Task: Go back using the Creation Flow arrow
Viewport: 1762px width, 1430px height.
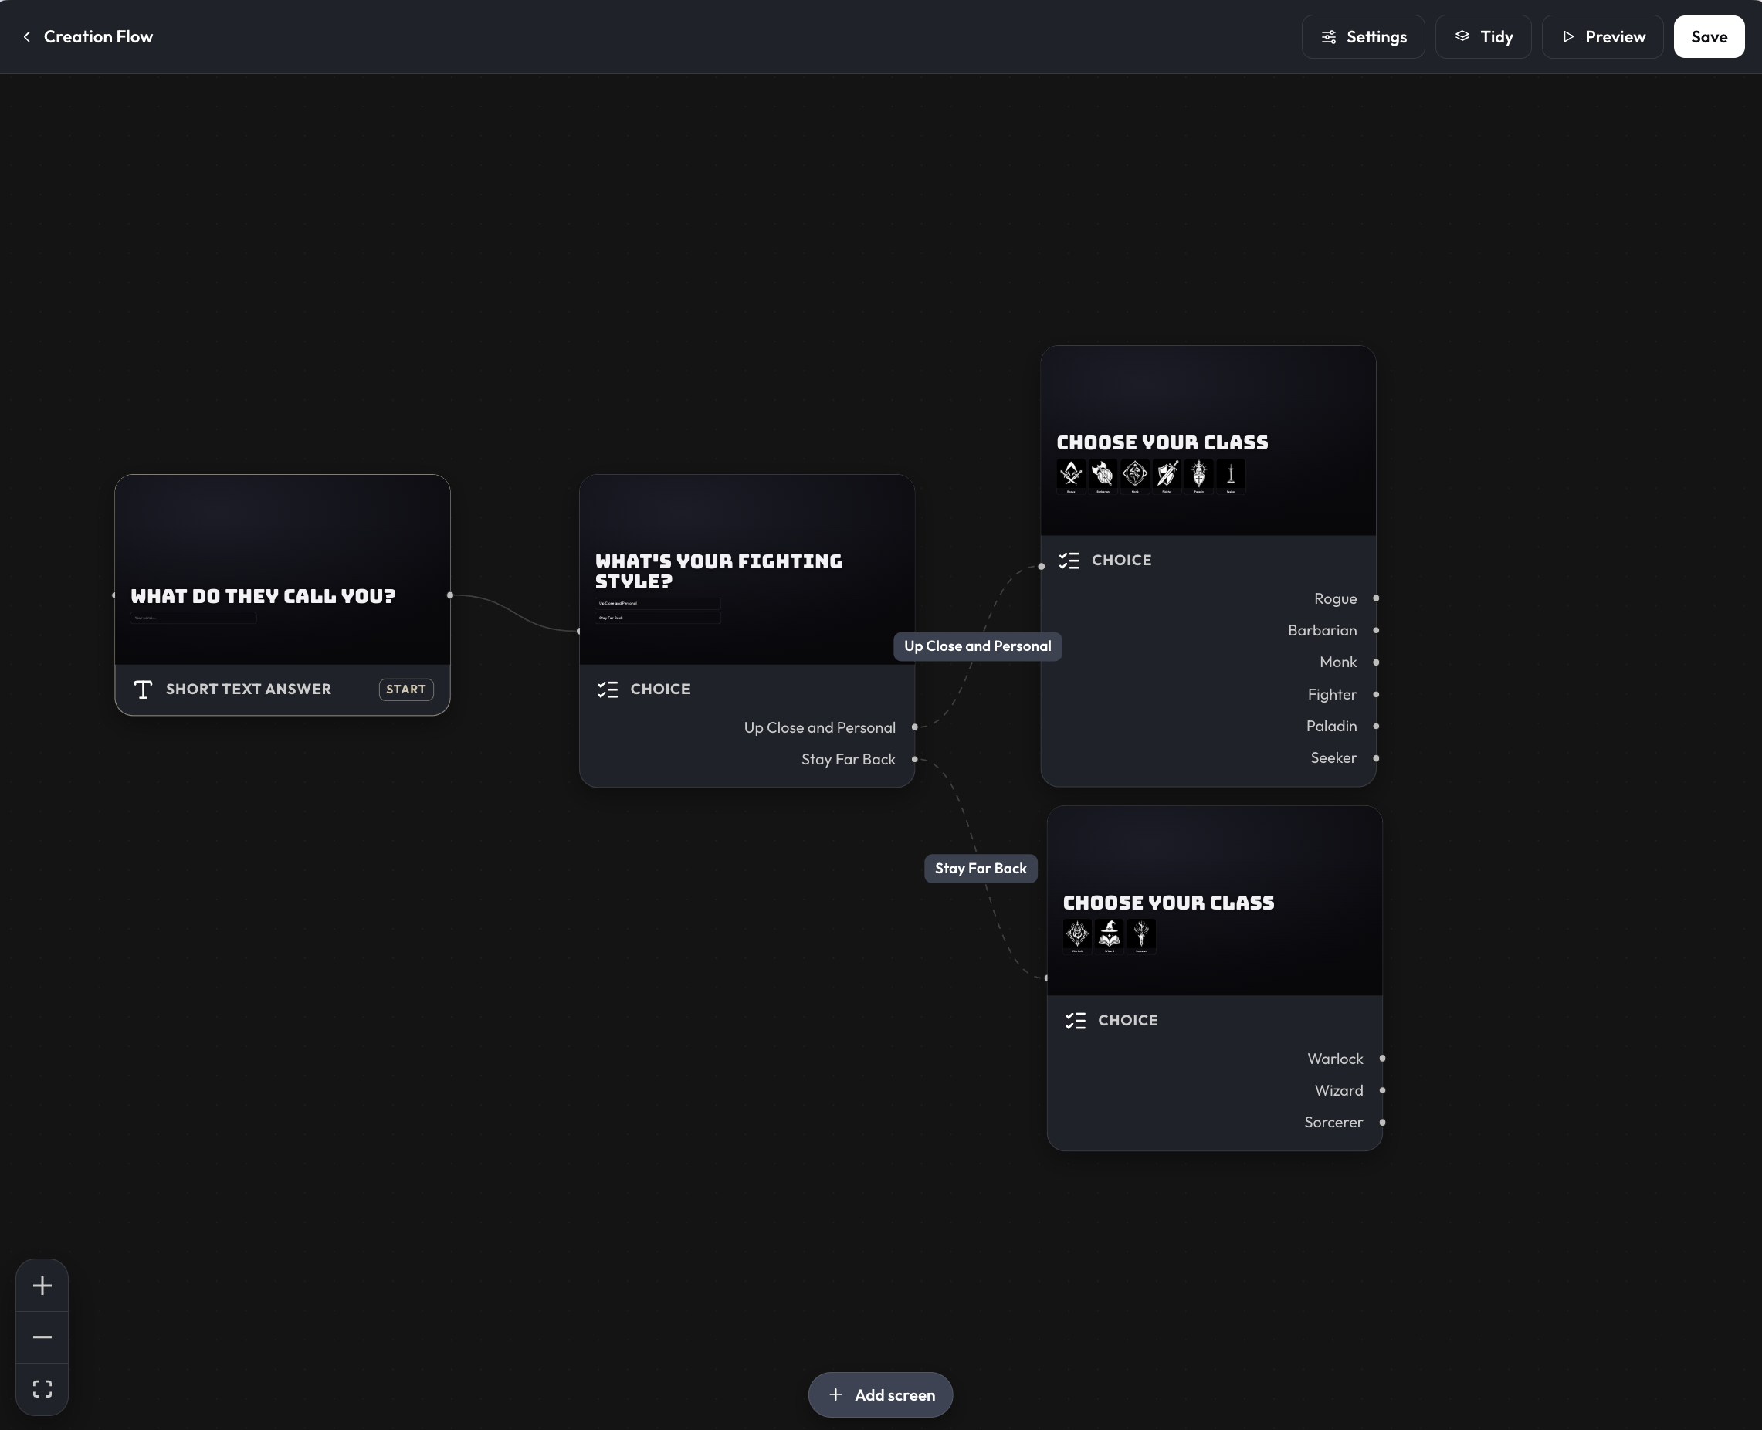Action: 27,37
